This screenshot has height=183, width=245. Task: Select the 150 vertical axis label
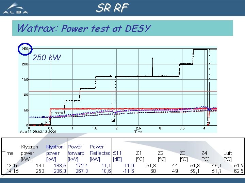coord(25,80)
